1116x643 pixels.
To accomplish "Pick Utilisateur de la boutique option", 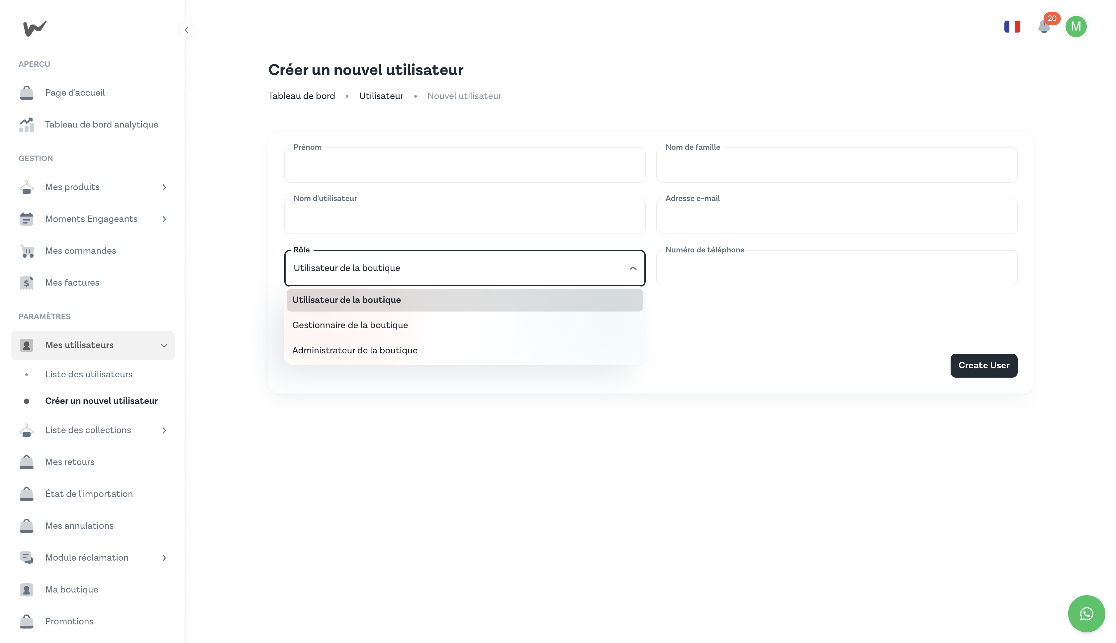I will [x=346, y=300].
